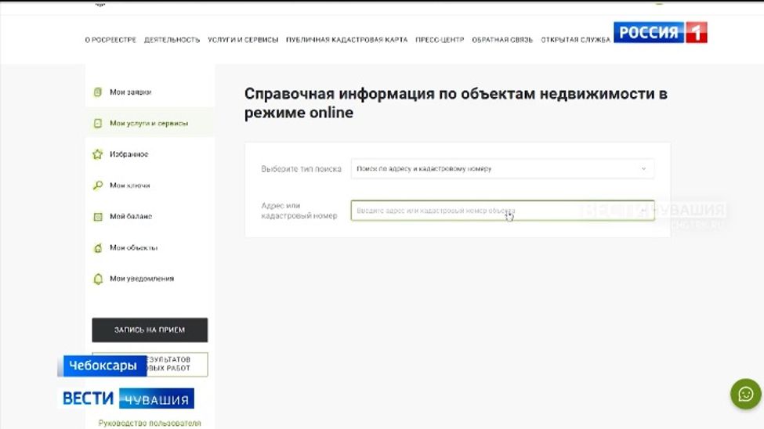The height and width of the screenshot is (429, 764).
Task: Expand the search type dropdown
Action: click(502, 169)
